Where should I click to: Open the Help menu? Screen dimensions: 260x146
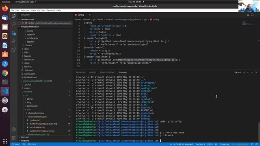tap(58, 10)
